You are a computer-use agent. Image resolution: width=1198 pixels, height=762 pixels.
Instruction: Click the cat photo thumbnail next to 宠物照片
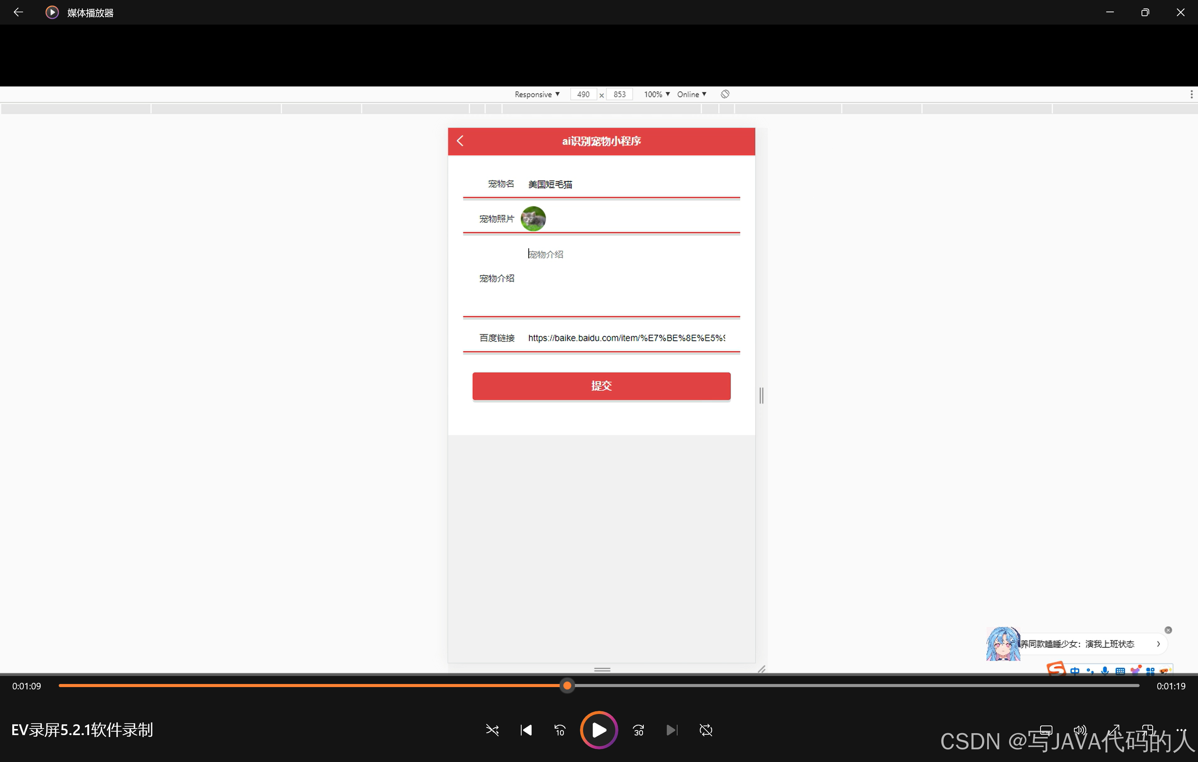533,219
